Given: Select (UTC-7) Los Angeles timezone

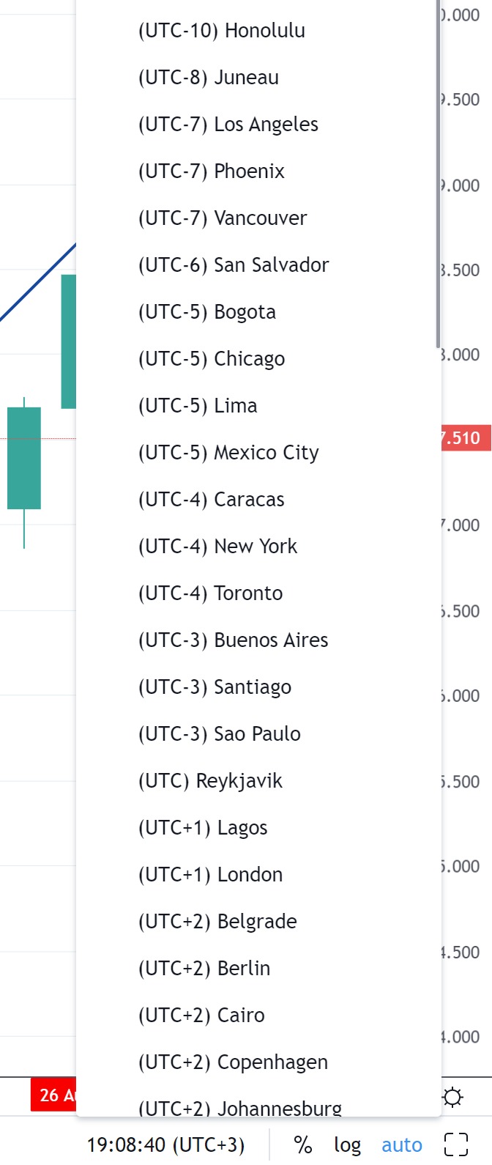Looking at the screenshot, I should (228, 124).
